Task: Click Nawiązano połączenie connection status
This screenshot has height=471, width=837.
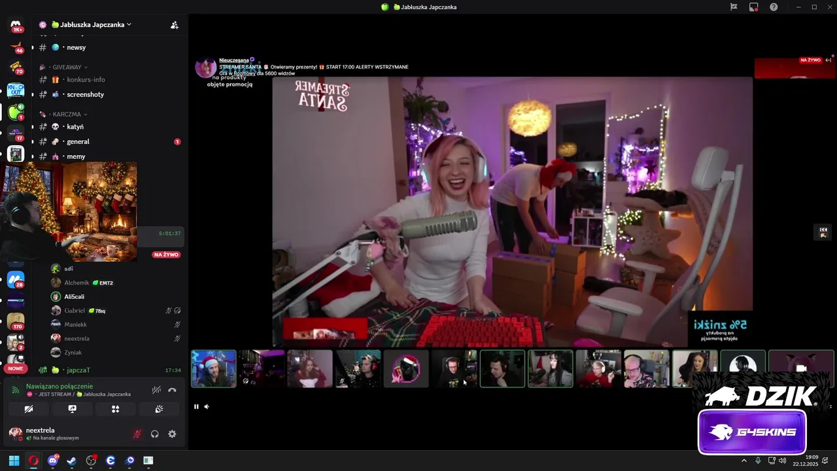Action: (60, 387)
